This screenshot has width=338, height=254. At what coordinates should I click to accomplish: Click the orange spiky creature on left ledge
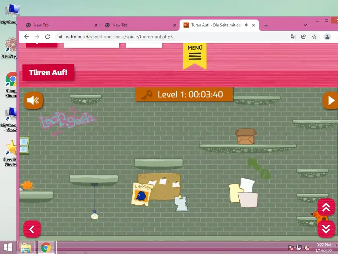pyautogui.click(x=27, y=186)
